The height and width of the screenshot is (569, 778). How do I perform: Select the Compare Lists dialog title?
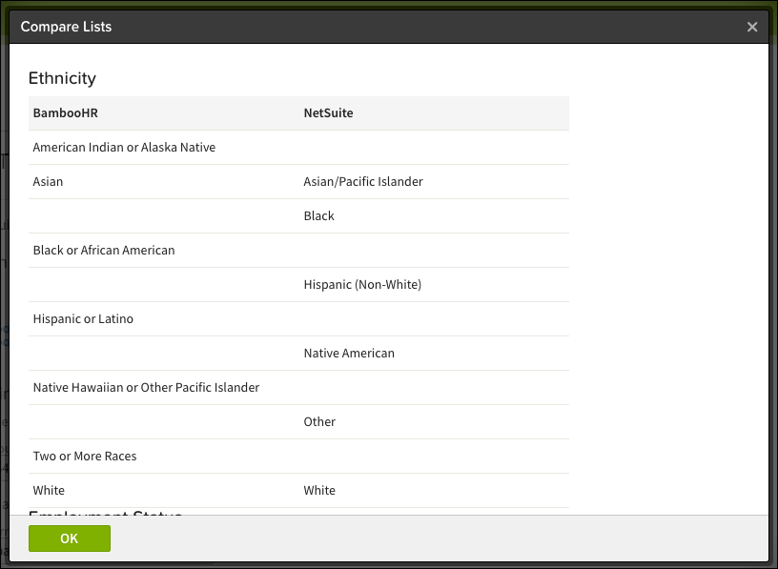66,27
